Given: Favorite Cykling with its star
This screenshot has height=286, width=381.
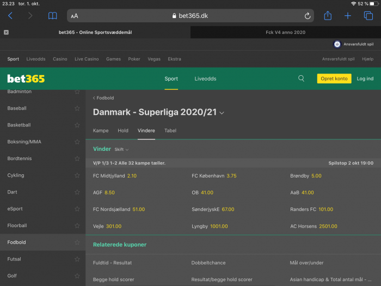Looking at the screenshot, I should point(77,175).
